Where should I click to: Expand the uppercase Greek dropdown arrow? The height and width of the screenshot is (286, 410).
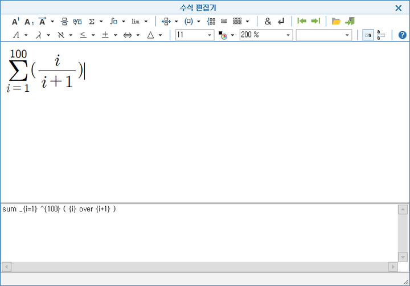pos(26,35)
